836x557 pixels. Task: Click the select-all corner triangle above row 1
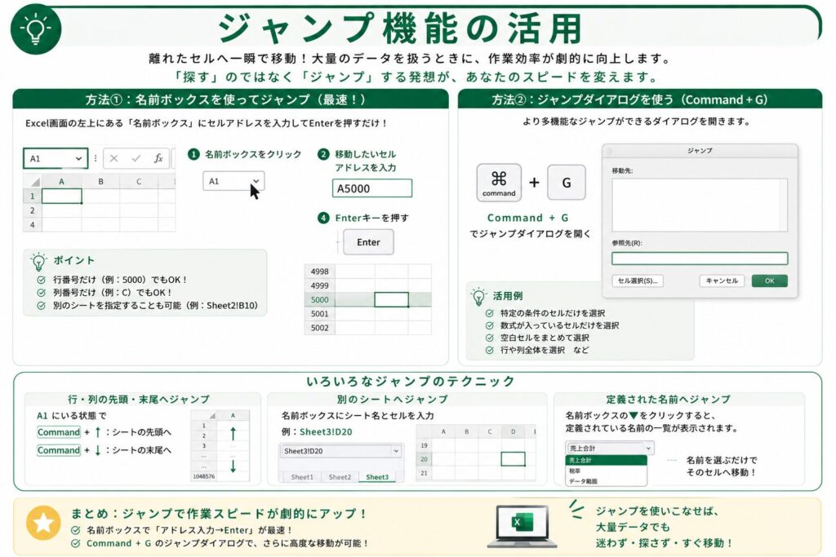tap(34, 182)
